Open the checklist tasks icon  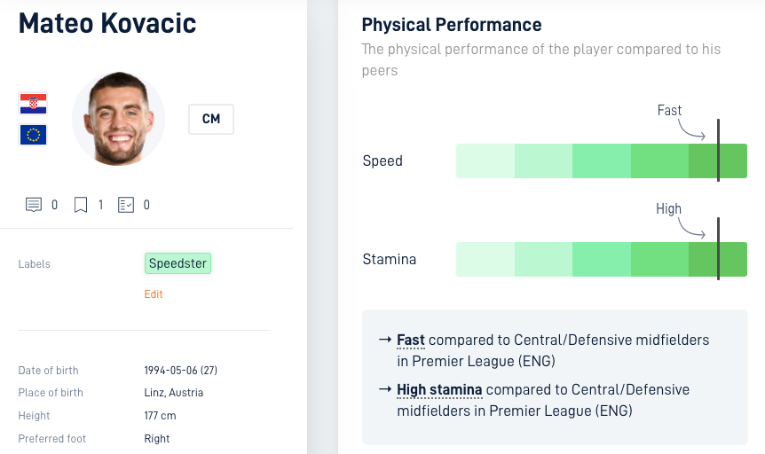pos(126,205)
